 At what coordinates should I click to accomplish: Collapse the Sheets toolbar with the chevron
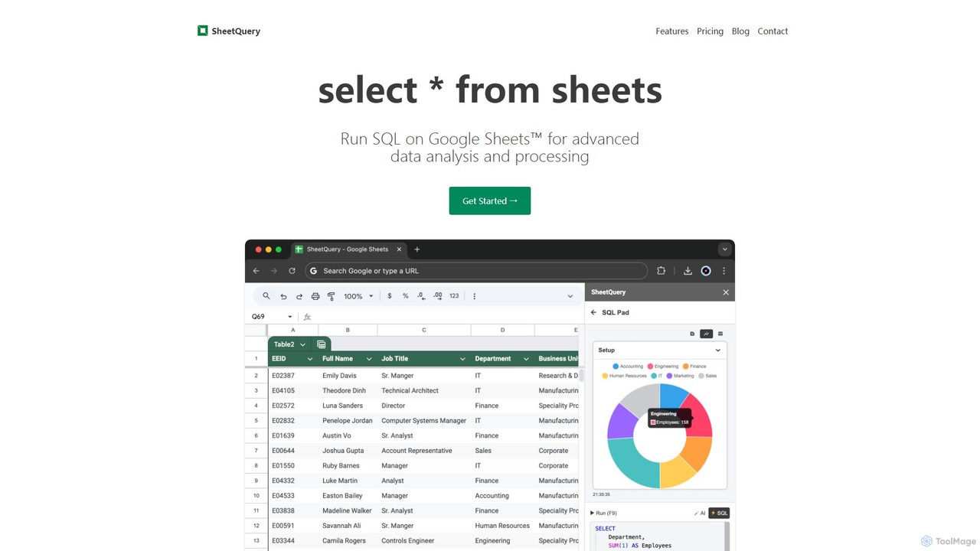click(x=570, y=296)
